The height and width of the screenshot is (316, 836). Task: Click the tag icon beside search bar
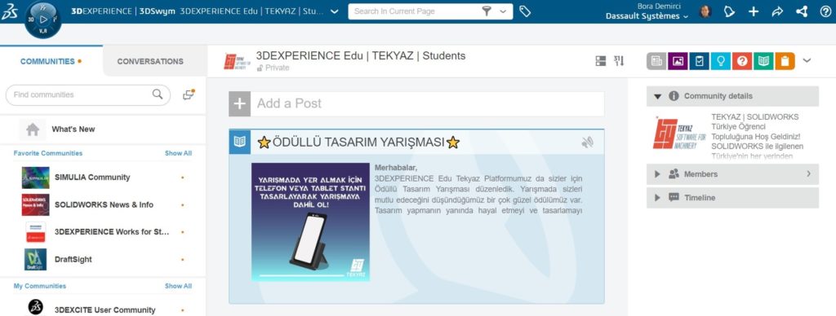[525, 11]
